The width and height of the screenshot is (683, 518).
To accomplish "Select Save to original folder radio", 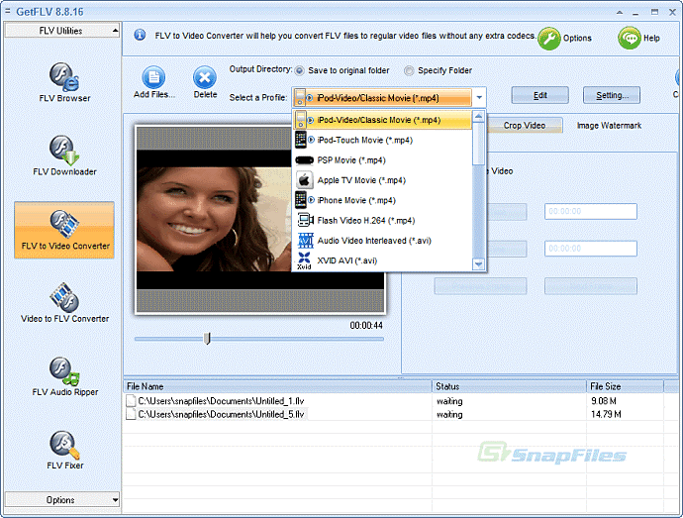I will coord(299,70).
